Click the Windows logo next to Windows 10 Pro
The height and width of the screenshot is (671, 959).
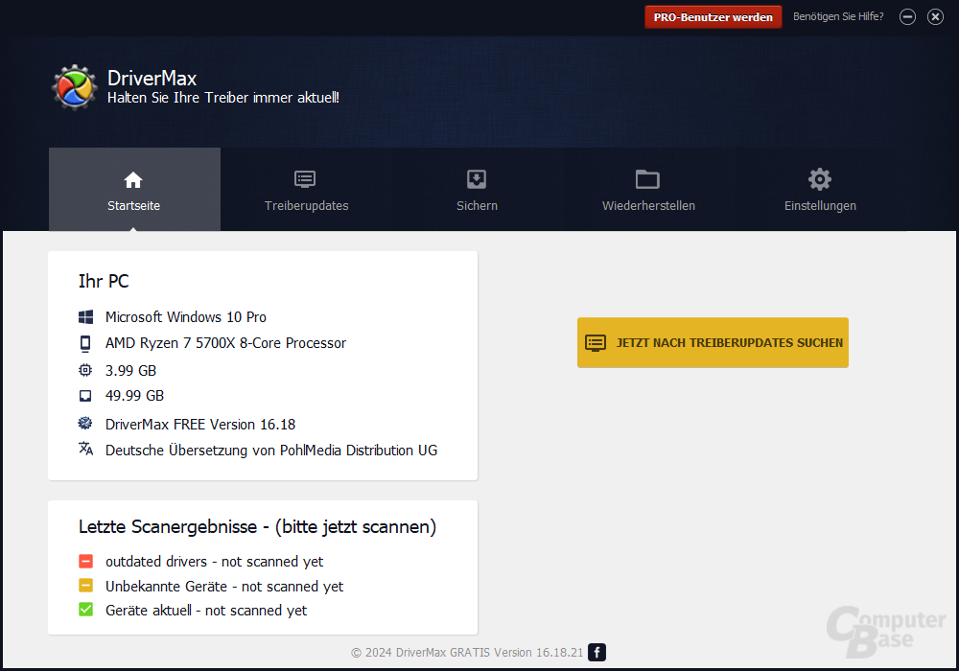[85, 317]
